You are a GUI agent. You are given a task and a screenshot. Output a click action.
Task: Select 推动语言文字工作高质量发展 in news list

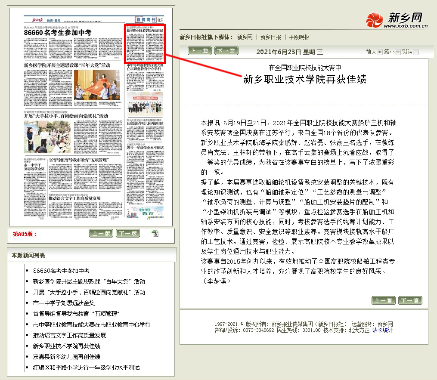69,335
